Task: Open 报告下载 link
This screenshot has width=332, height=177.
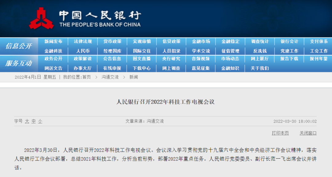Action: [289, 59]
